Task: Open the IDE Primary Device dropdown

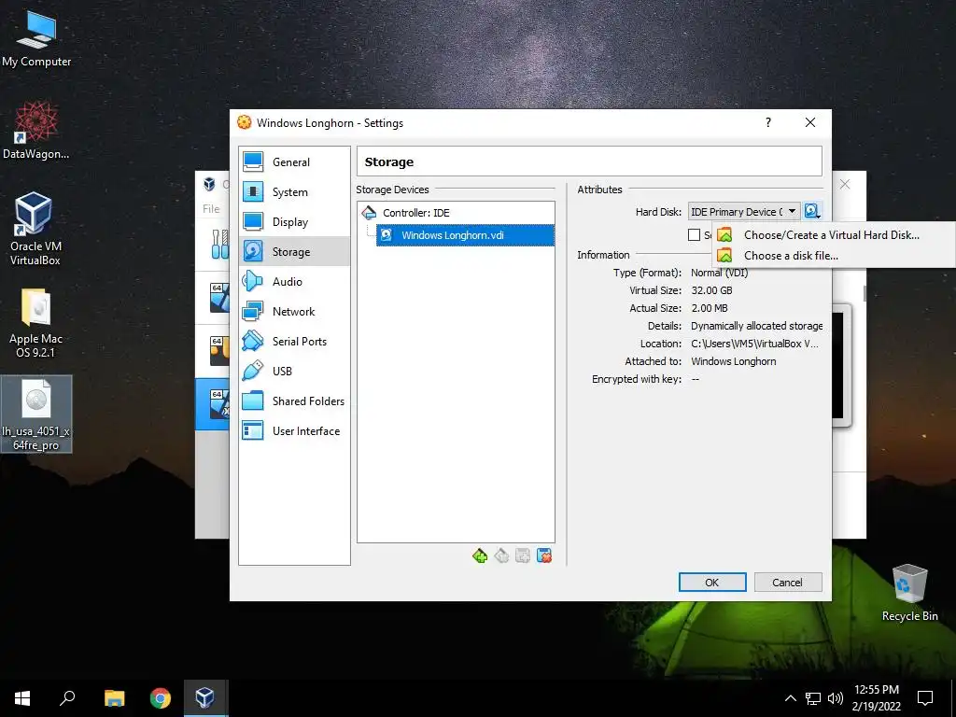Action: click(x=744, y=212)
